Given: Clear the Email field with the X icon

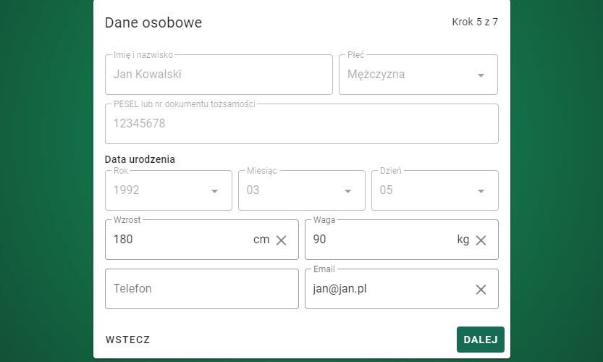Looking at the screenshot, I should (x=481, y=290).
